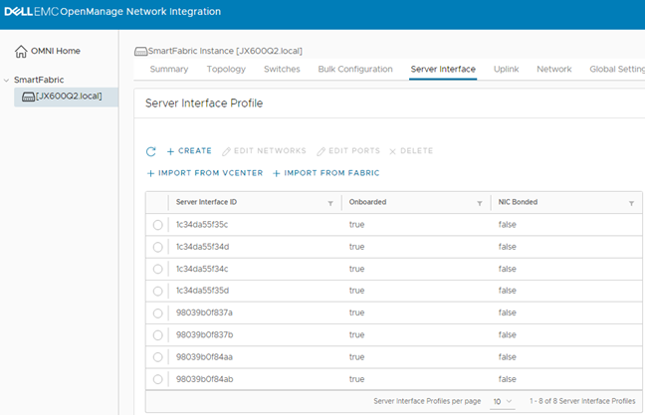Viewport: 645px width, 415px height.
Task: Open the profiles per page dropdown
Action: 502,401
